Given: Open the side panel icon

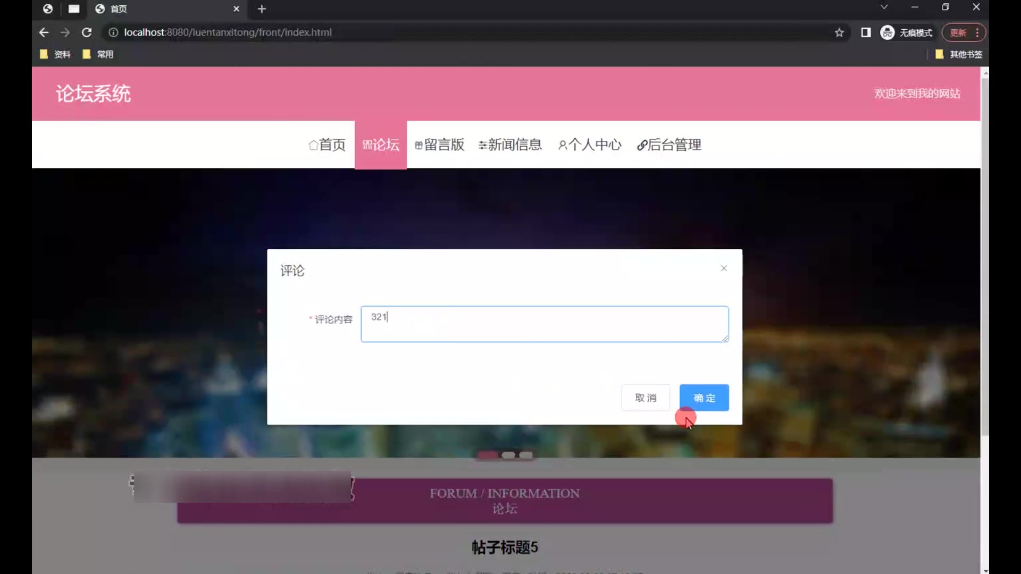Looking at the screenshot, I should click(866, 32).
